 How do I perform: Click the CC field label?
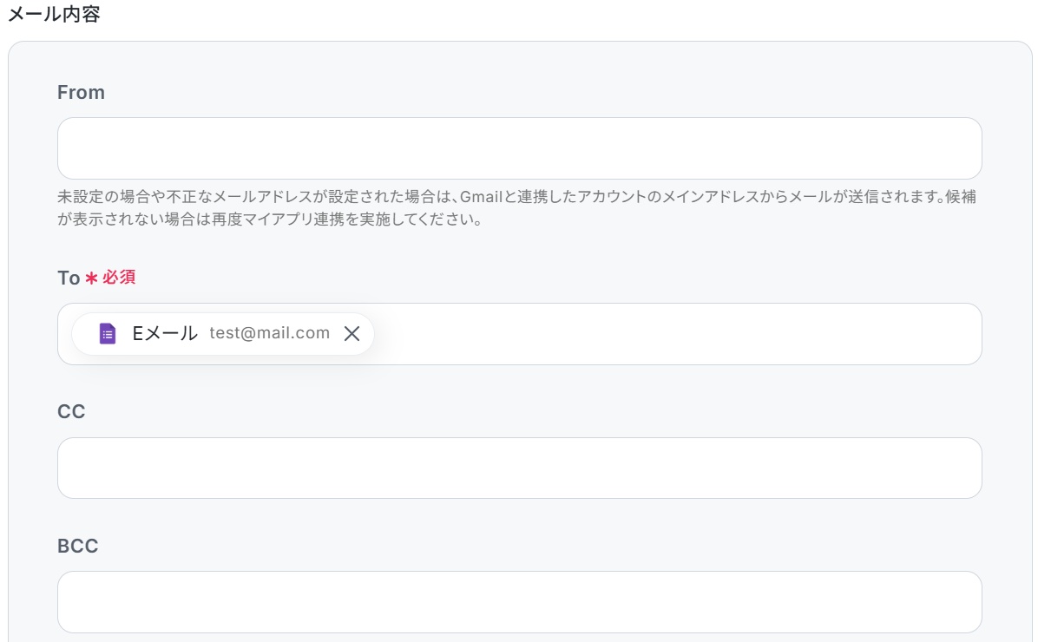tap(71, 412)
